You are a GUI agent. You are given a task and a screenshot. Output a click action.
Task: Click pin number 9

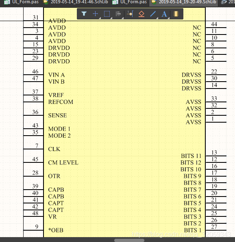coord(37,227)
